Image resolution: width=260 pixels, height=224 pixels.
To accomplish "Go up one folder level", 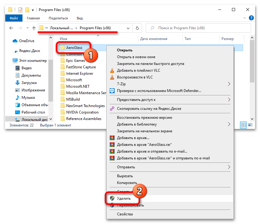I will pyautogui.click(x=34, y=28).
